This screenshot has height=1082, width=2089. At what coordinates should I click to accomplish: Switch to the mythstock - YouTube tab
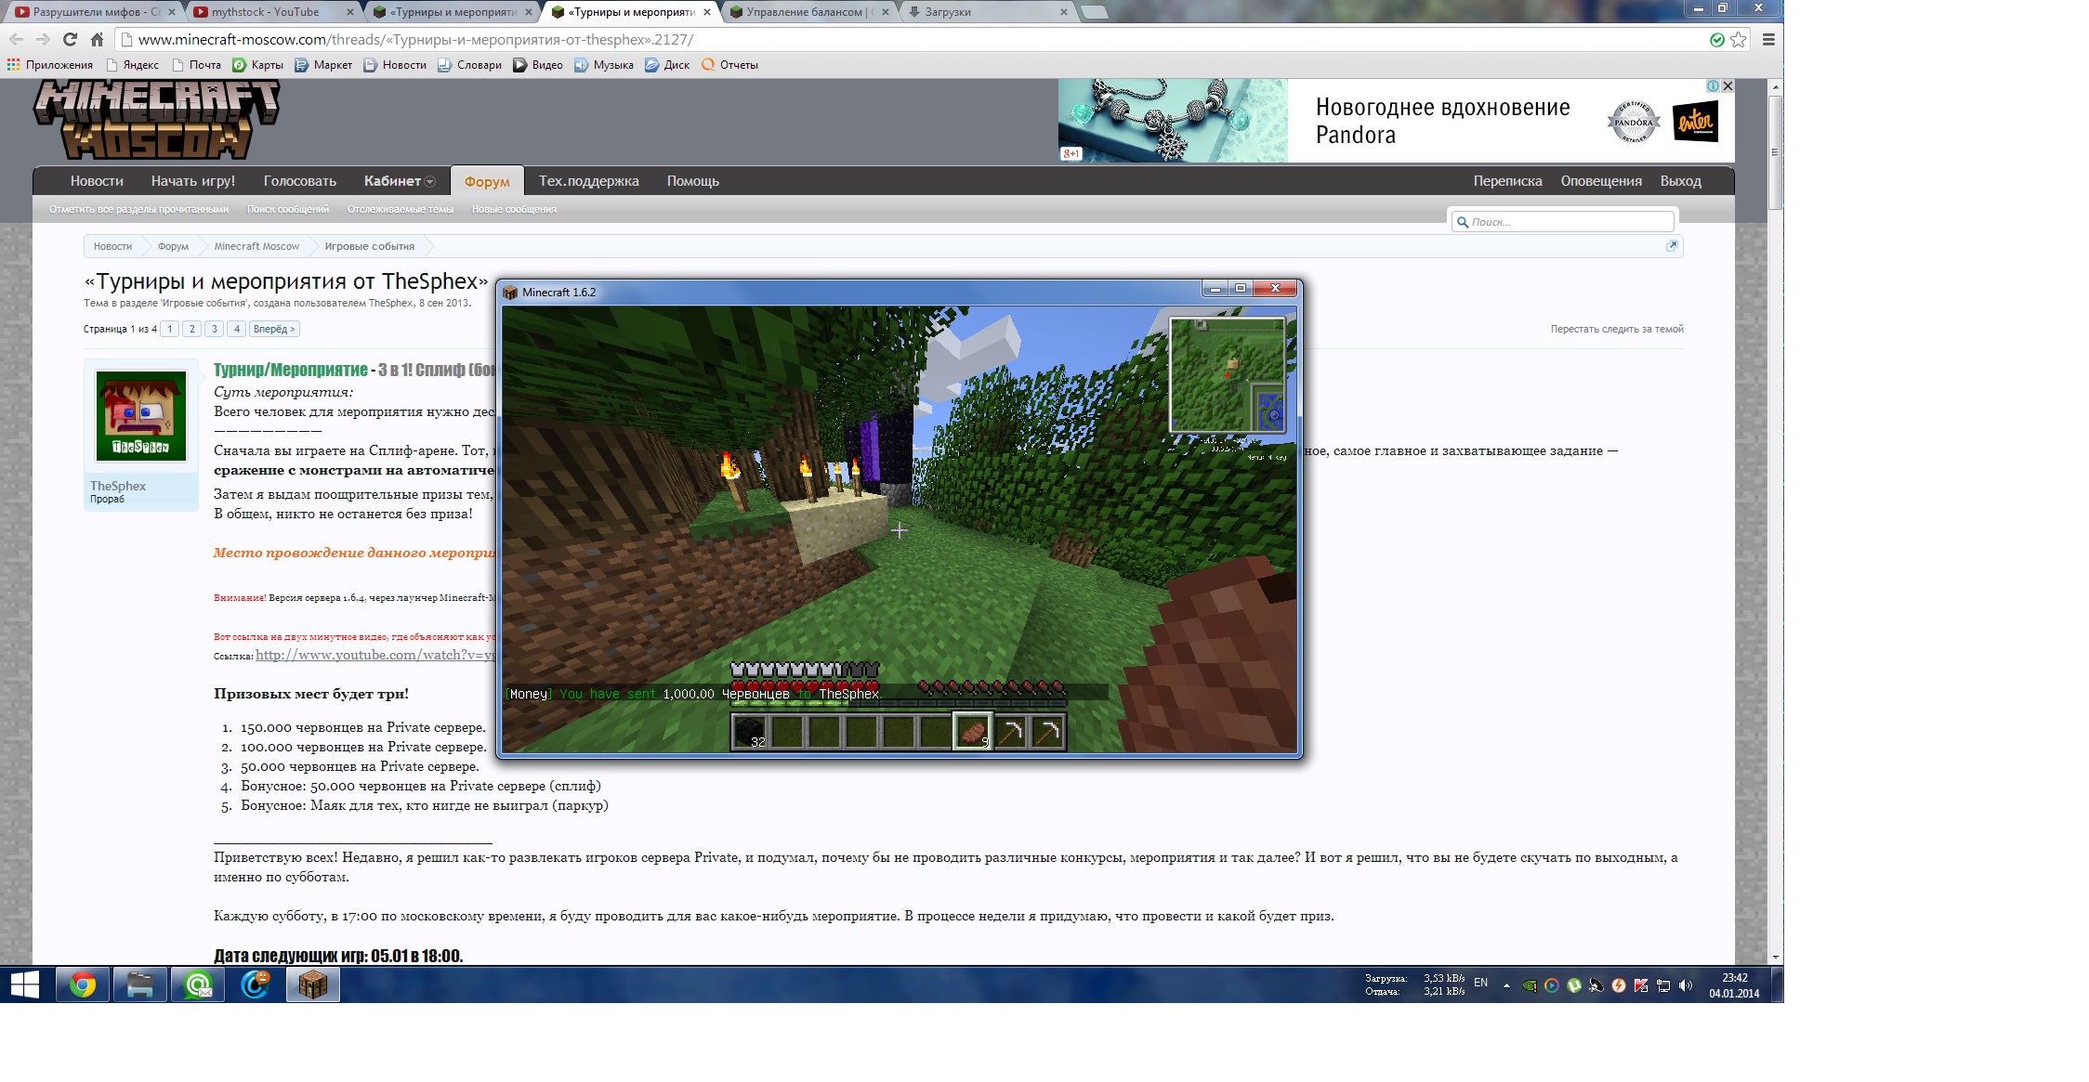(x=265, y=12)
